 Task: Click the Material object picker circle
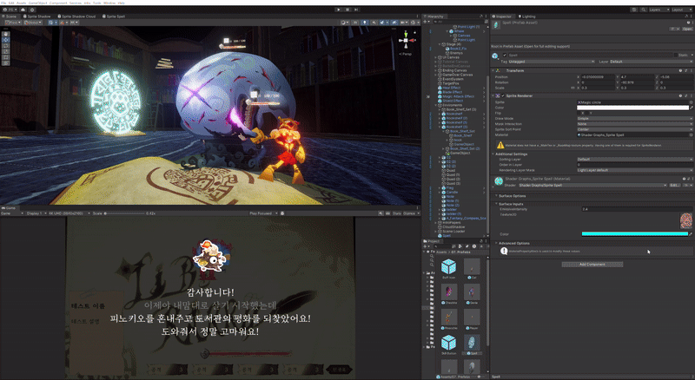(x=691, y=134)
